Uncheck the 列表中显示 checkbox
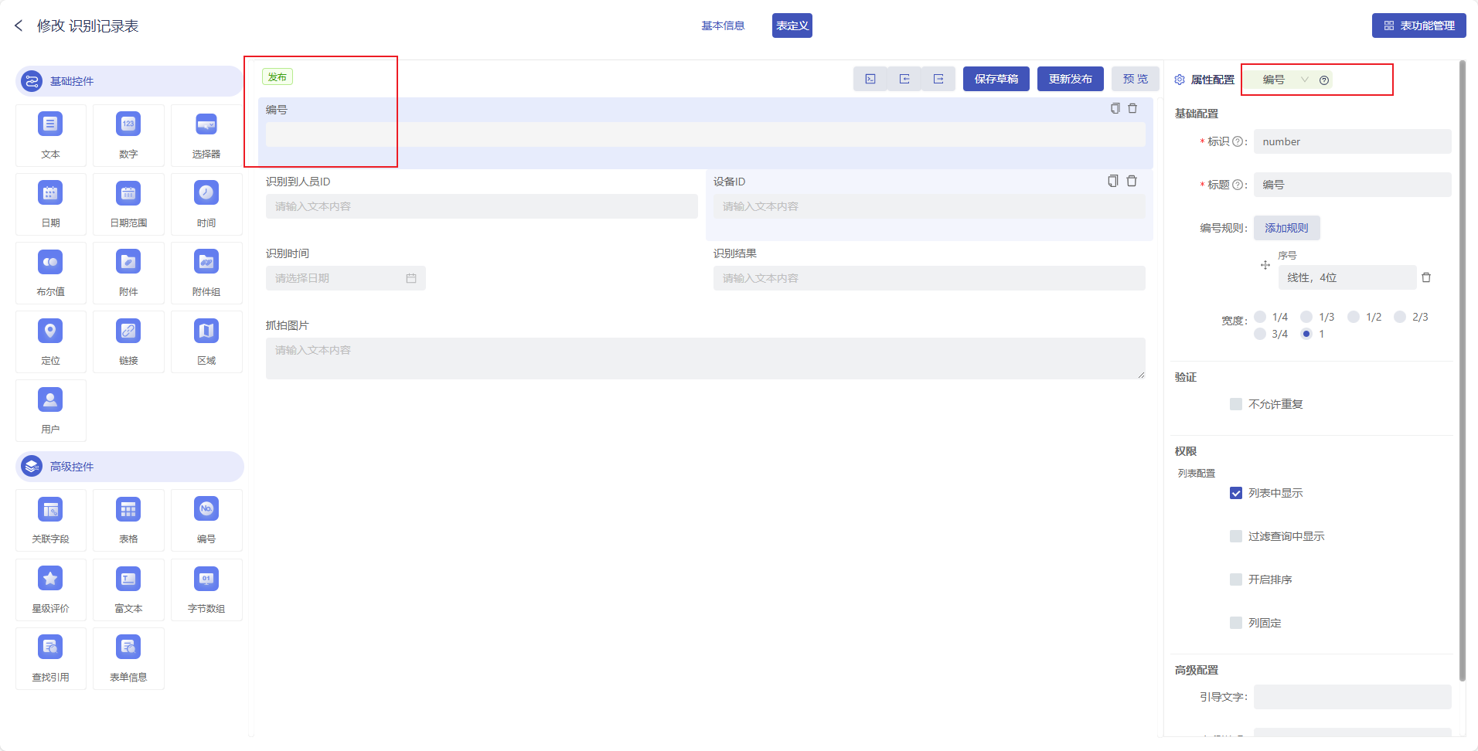 (1236, 493)
